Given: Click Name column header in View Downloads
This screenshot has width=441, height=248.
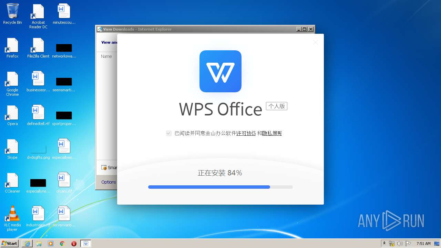Looking at the screenshot, I should click(106, 56).
